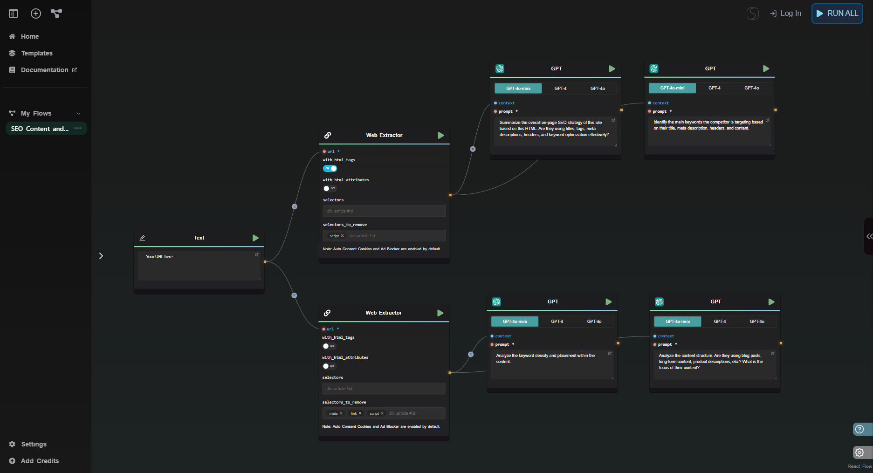Select GPT-4o-mini in the SEO strategy GPT node
The width and height of the screenshot is (873, 473).
click(x=518, y=88)
